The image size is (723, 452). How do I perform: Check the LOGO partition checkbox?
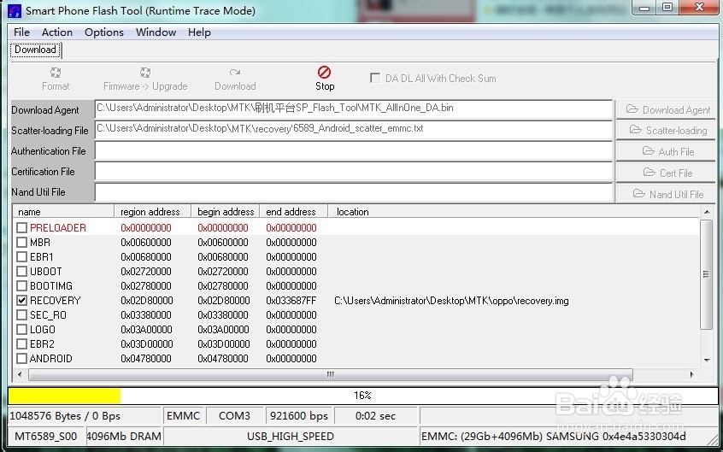21,329
